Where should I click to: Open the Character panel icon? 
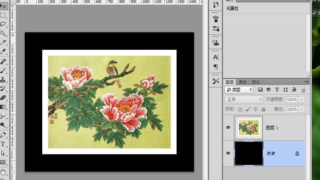216,57
